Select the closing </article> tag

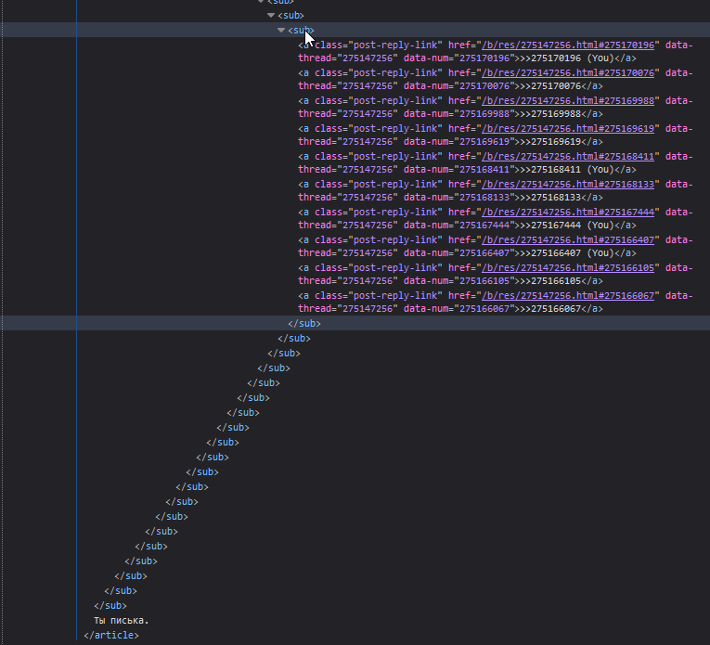111,636
